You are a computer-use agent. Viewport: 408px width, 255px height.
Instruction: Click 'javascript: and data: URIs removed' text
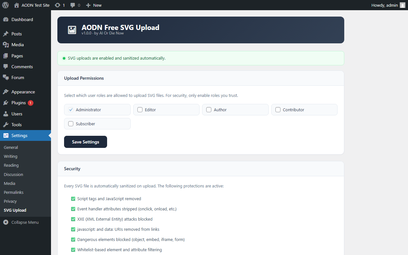point(118,229)
